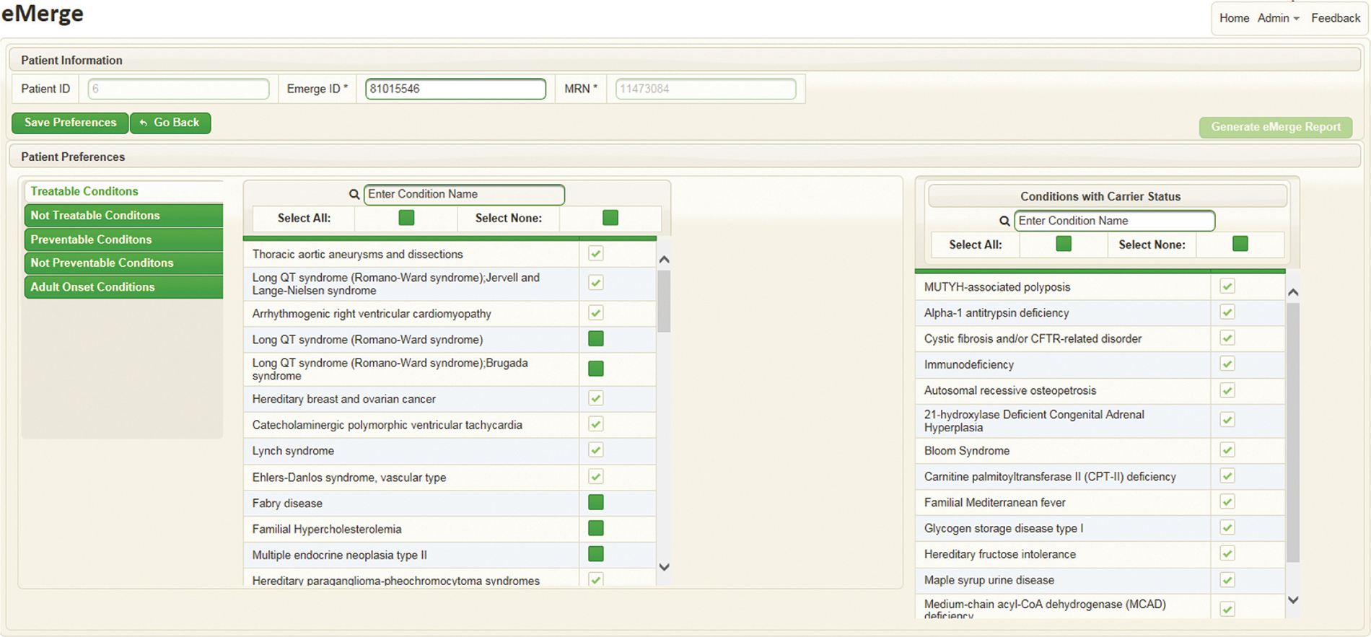Viewport: 1371px width, 637px height.
Task: Uncheck Catecholaminergic polymorphic ventricular tachycardia
Action: (595, 424)
